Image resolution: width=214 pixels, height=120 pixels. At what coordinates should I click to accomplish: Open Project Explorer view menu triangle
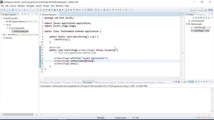pyautogui.click(x=31, y=14)
